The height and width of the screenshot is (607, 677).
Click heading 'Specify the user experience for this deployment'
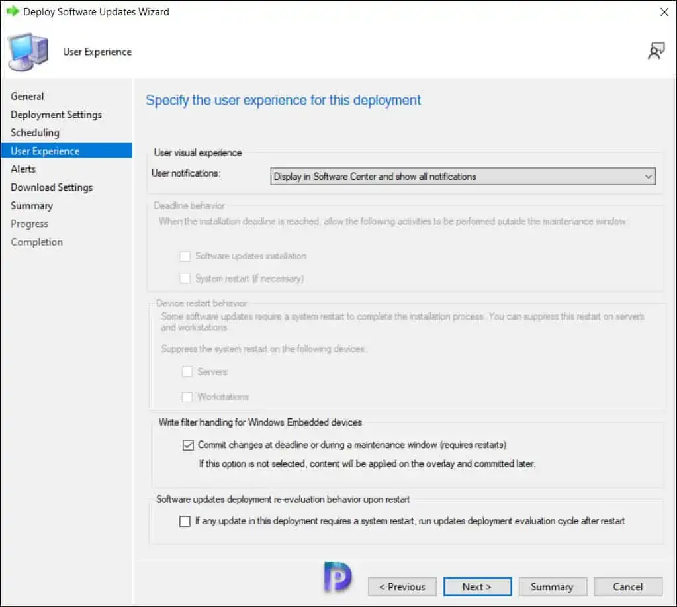(x=283, y=100)
